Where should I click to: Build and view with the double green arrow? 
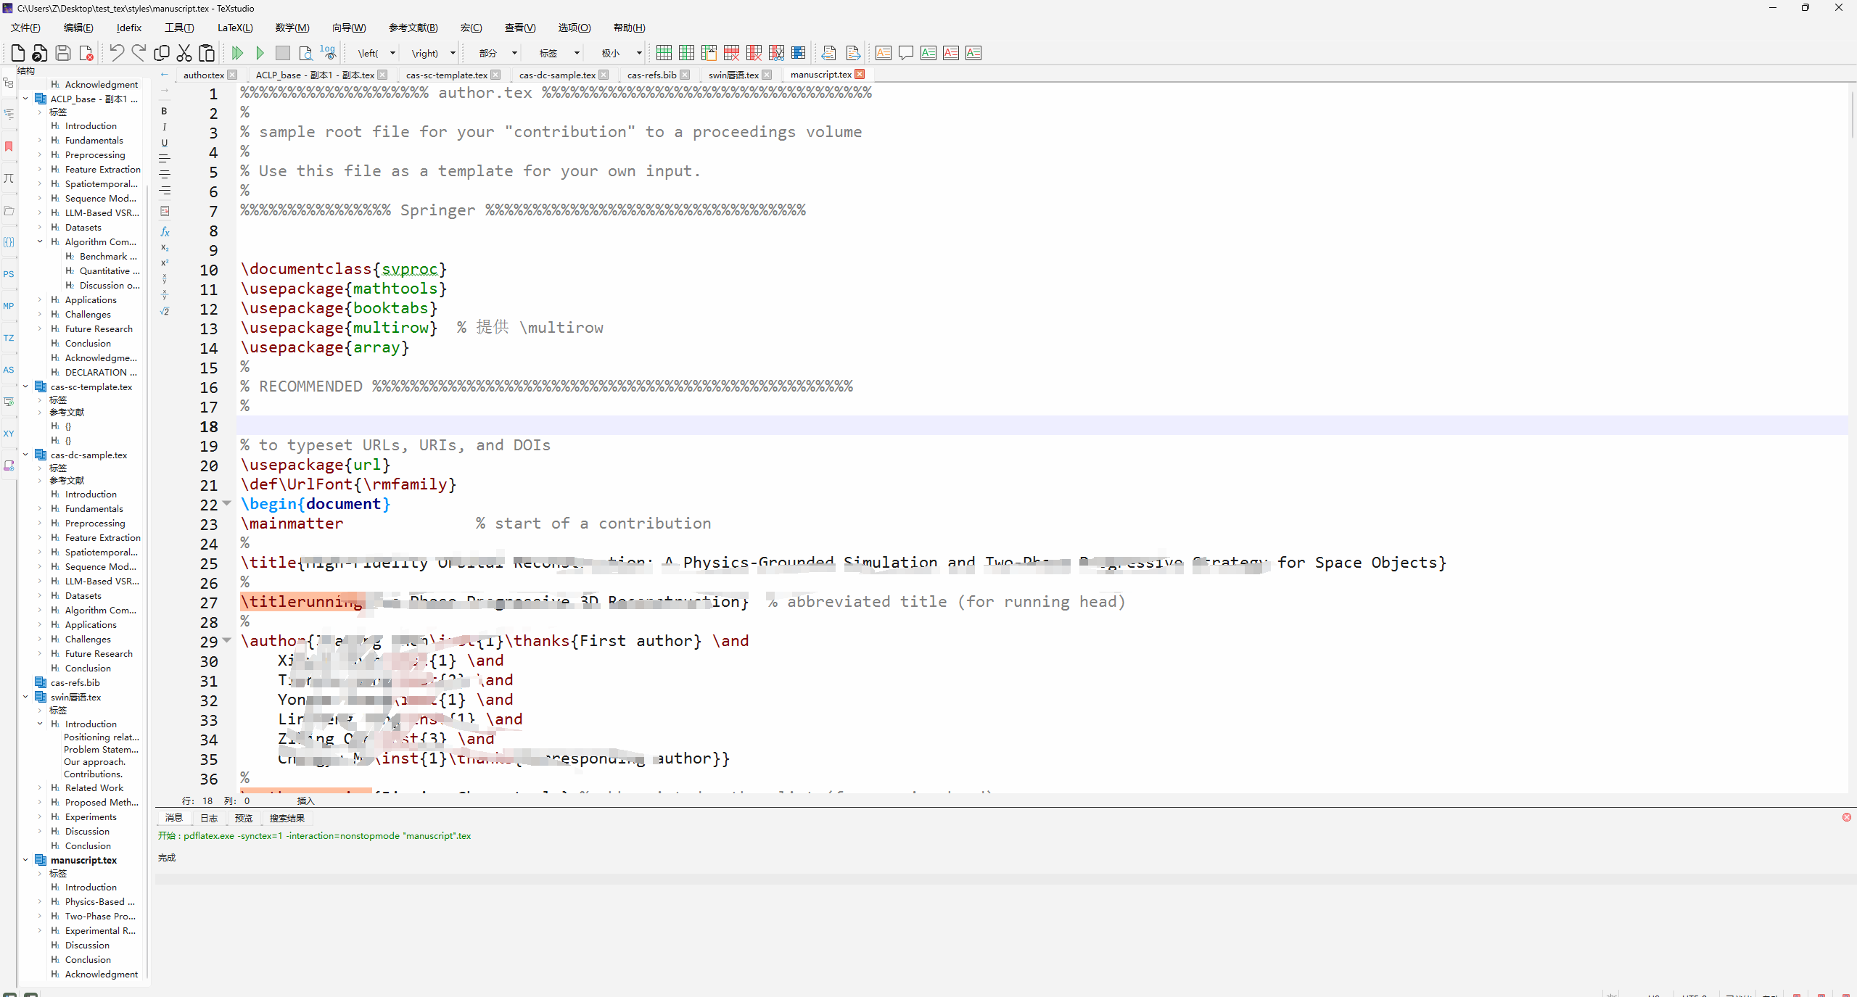click(237, 53)
